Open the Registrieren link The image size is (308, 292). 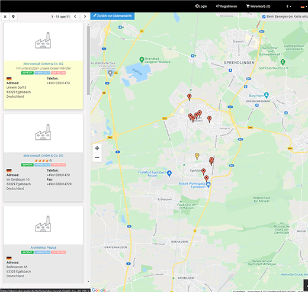(x=226, y=7)
